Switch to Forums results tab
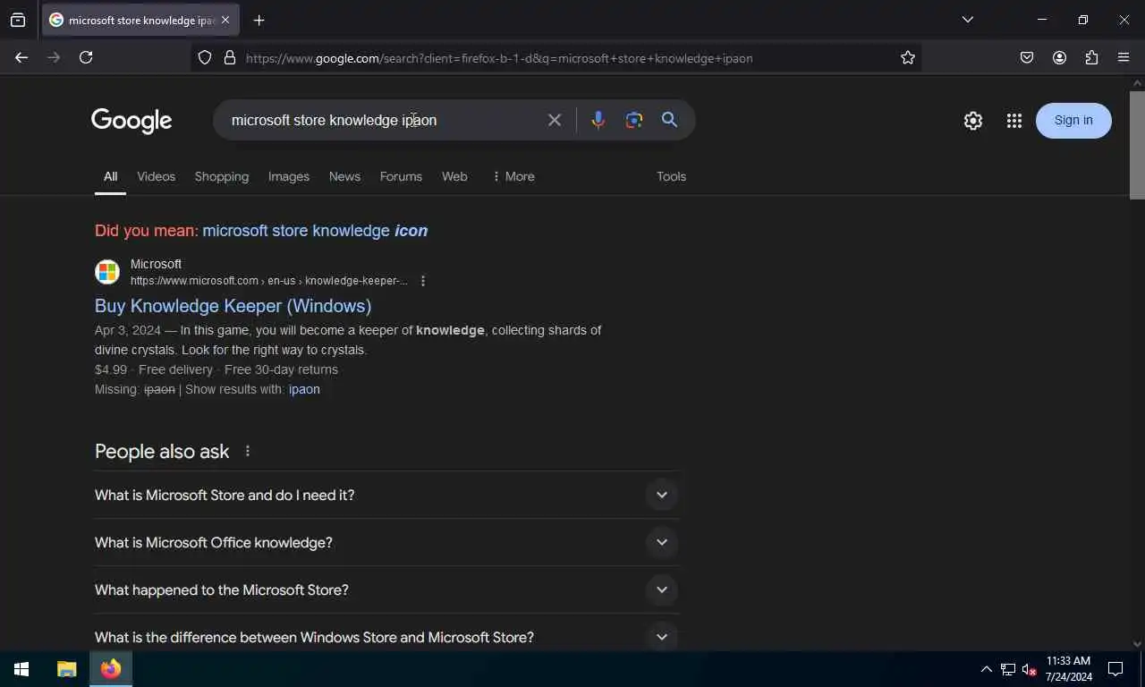 point(401,176)
